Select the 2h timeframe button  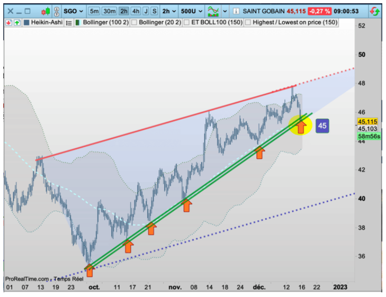124,11
